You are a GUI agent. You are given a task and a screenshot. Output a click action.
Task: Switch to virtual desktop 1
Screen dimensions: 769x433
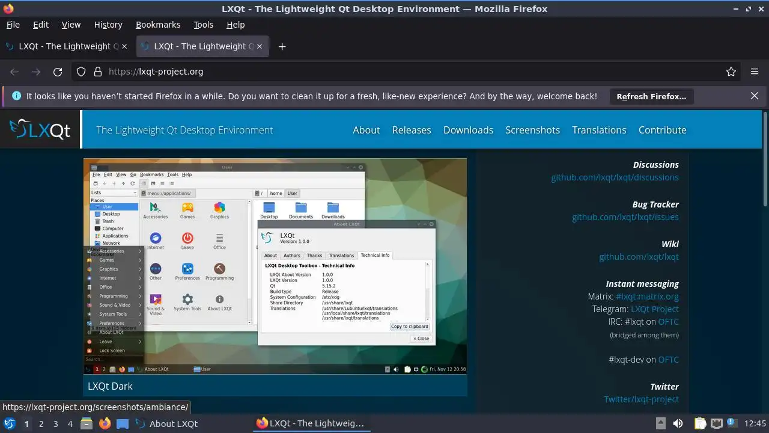tap(26, 423)
